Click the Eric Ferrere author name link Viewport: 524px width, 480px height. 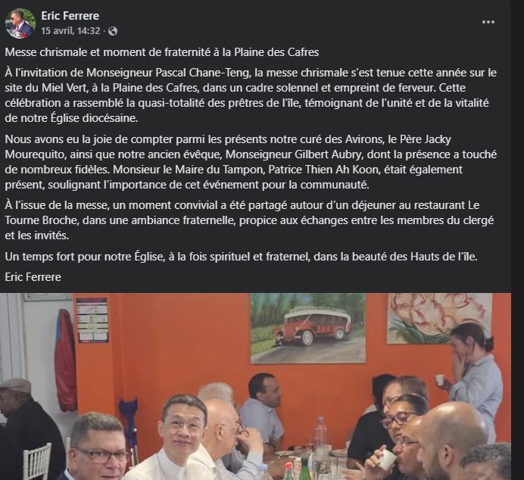pyautogui.click(x=70, y=16)
